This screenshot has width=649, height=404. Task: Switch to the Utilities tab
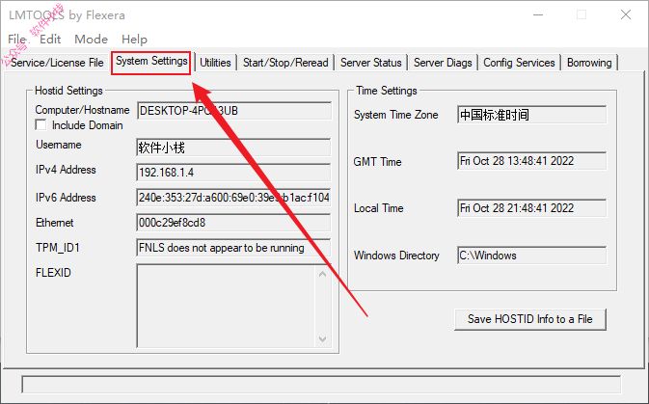tap(215, 63)
